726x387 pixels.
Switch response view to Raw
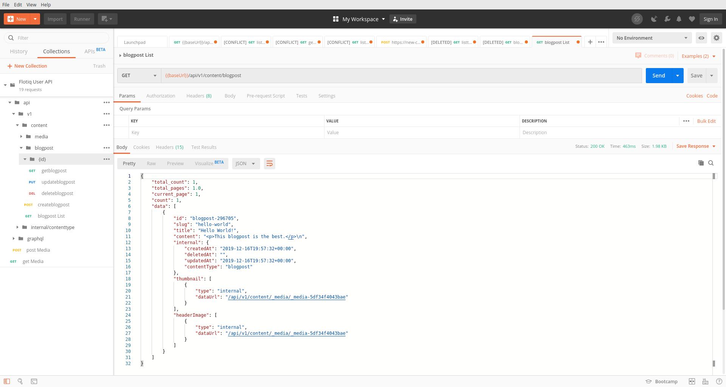pos(151,164)
